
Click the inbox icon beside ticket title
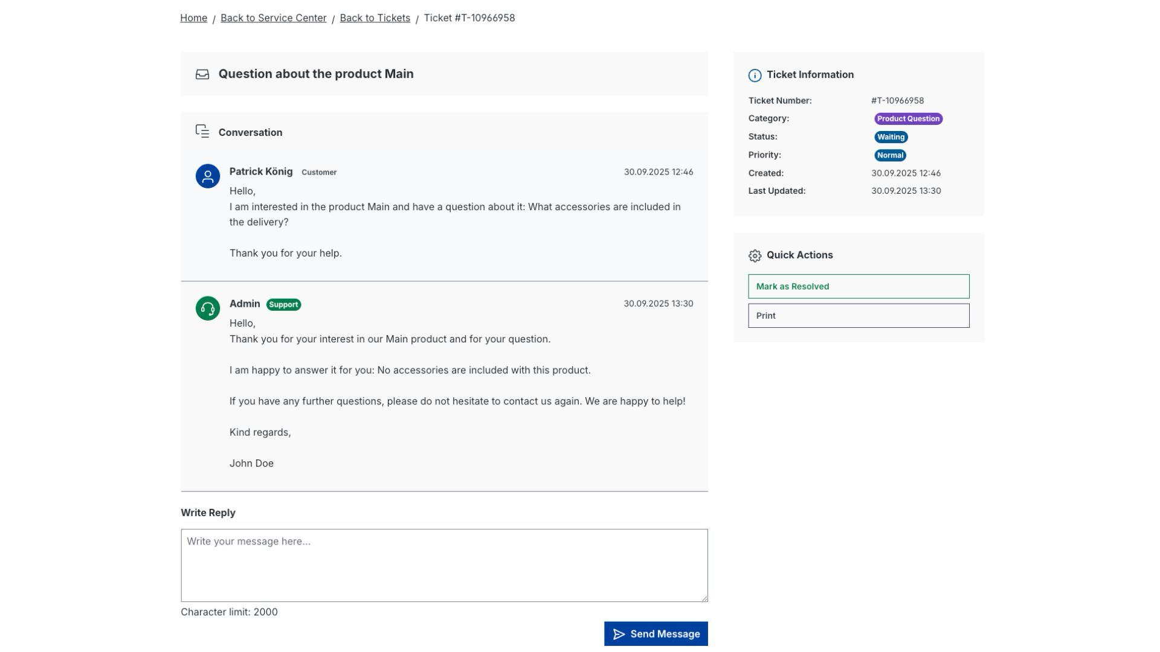tap(202, 74)
